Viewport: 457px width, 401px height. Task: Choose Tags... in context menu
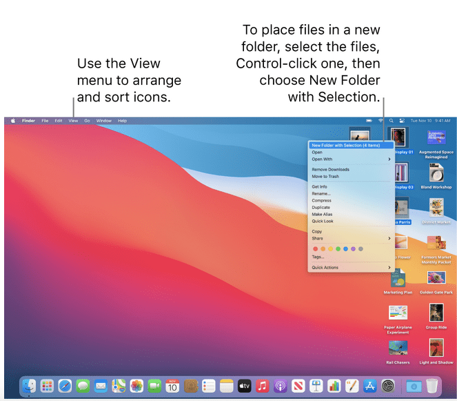point(352,257)
